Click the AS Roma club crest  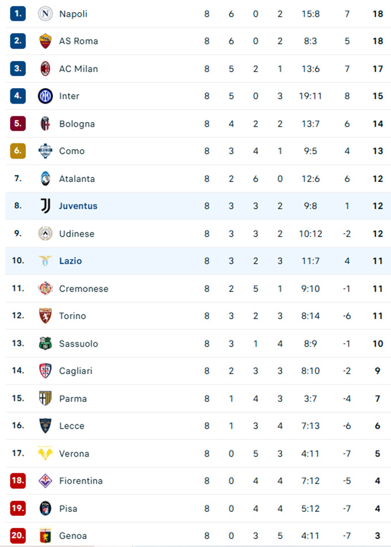(45, 41)
